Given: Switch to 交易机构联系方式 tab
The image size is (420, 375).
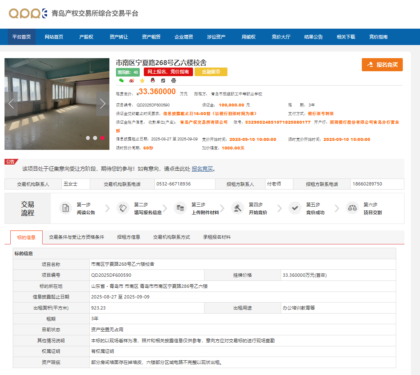Looking at the screenshot, I should click(x=171, y=237).
